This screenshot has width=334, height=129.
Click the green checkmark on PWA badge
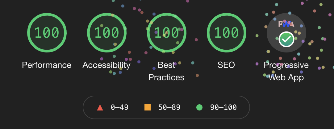[286, 39]
